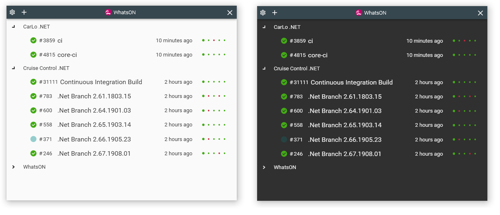Click success icon of #31111 build in light window
The height and width of the screenshot is (215, 500).
(x=33, y=82)
